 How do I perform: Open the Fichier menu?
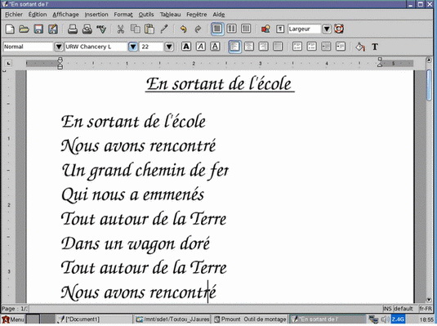click(14, 15)
